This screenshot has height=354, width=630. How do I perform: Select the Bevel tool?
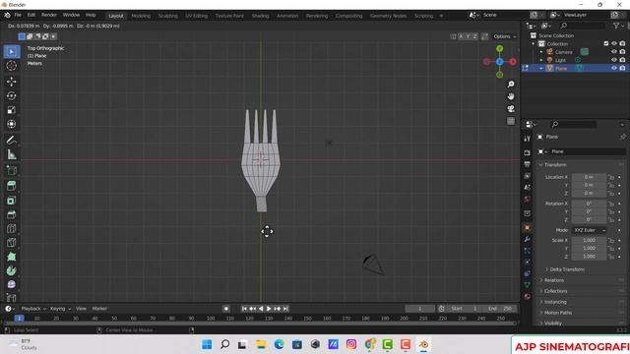click(x=11, y=214)
